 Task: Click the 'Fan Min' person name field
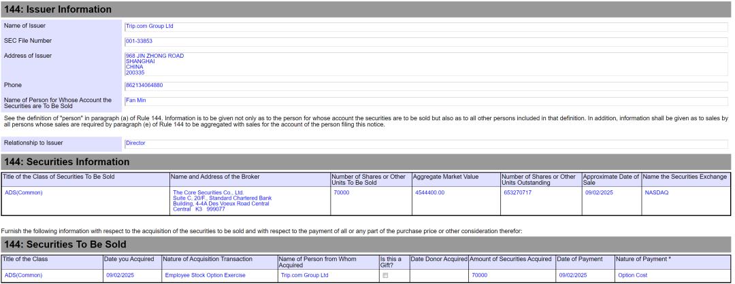click(x=426, y=101)
